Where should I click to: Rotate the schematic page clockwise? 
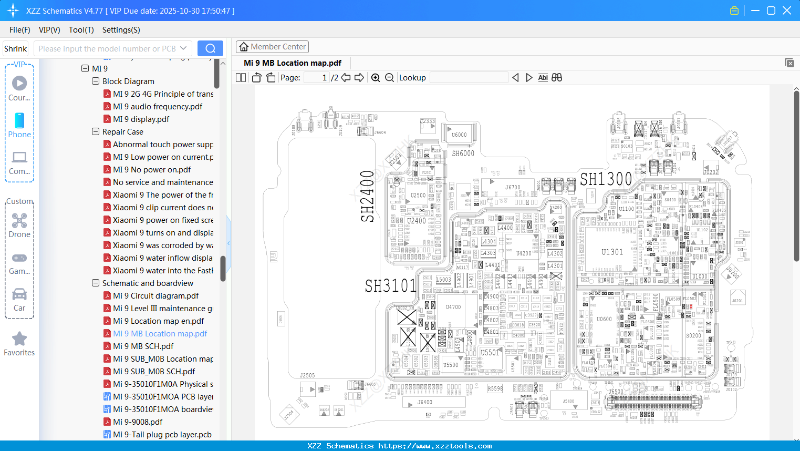pos(269,77)
